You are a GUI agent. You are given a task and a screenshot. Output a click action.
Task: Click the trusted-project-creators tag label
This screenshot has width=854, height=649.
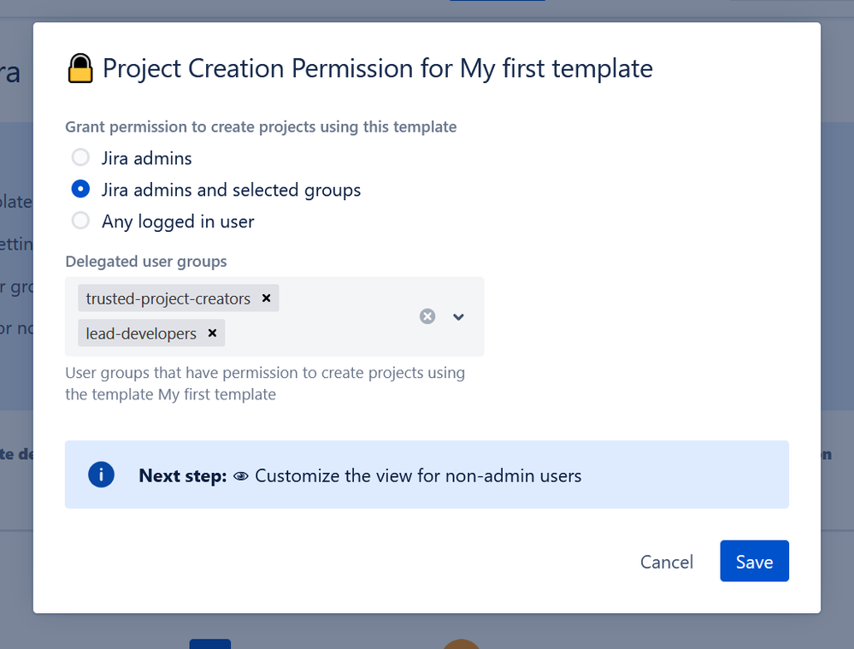(x=168, y=298)
